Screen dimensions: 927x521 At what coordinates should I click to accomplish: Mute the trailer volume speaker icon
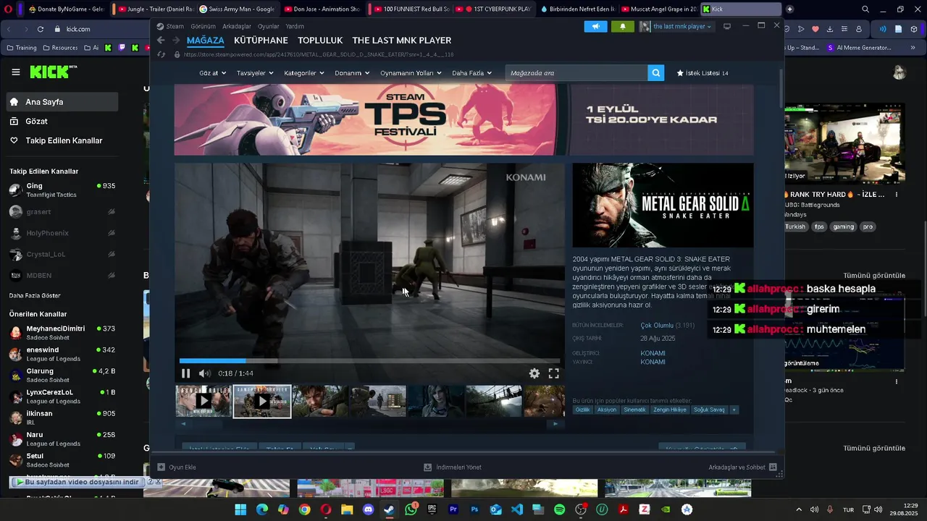point(204,373)
